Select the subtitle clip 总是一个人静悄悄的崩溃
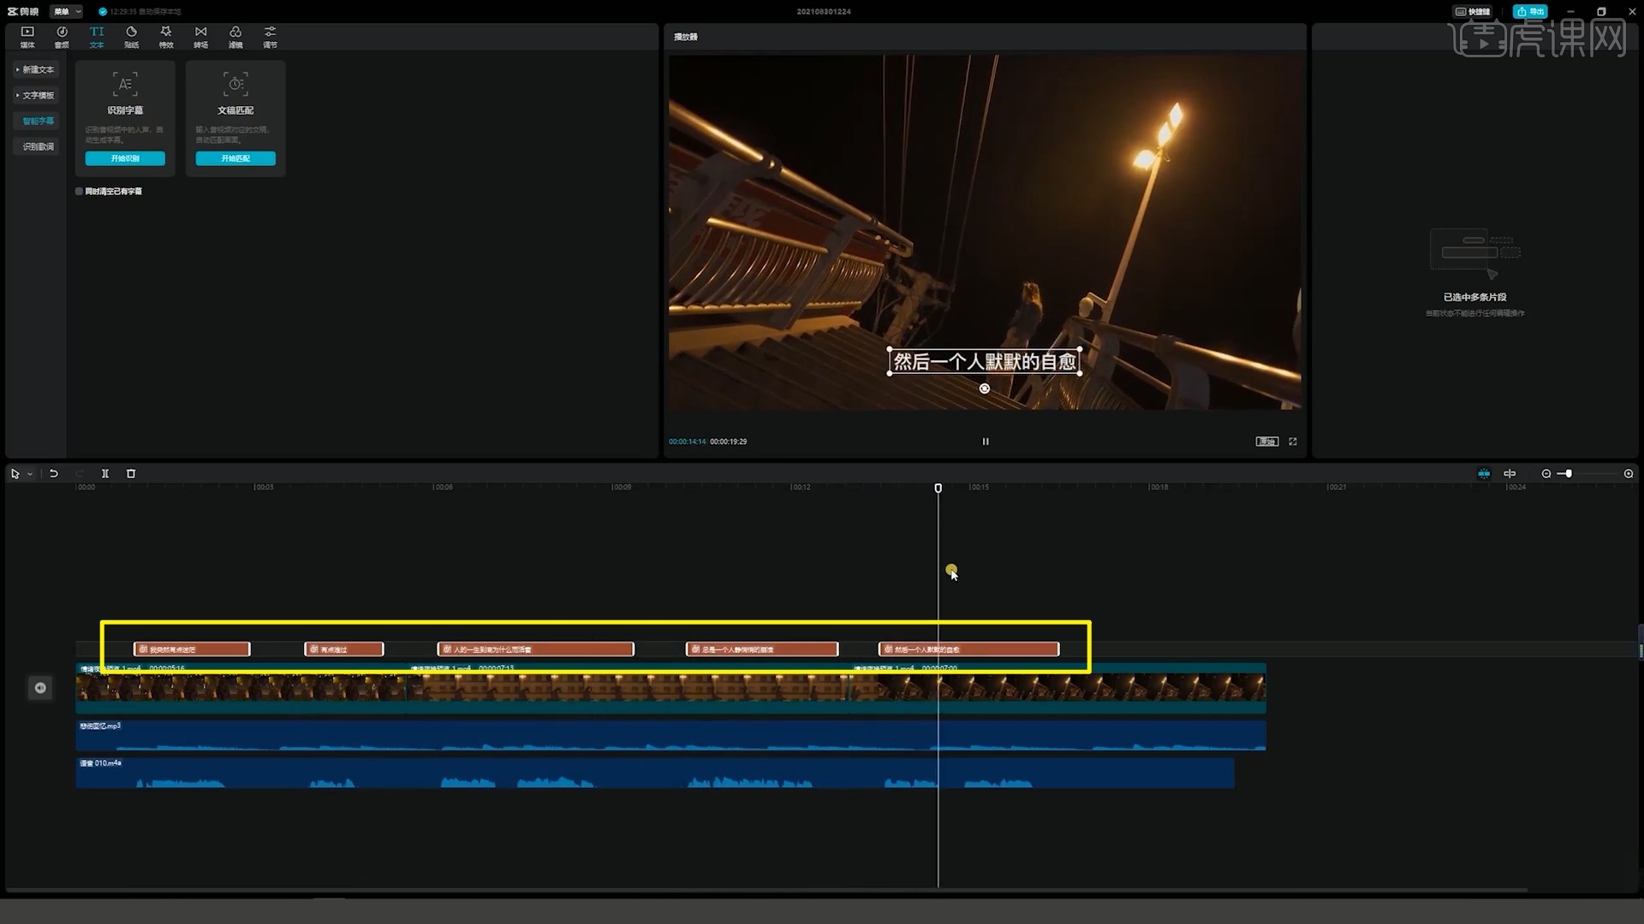Viewport: 1644px width, 924px height. 762,649
